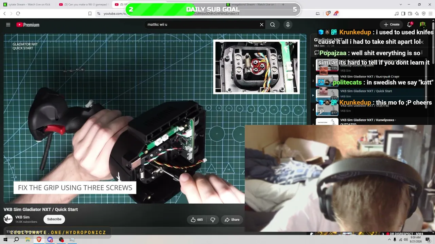
Task: Play playlist video 1 with 1:05 thumbnail
Action: coord(327,65)
